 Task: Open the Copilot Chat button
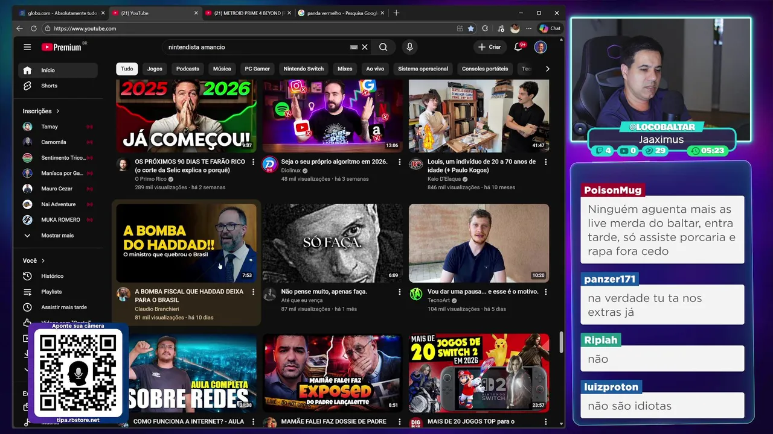[550, 28]
